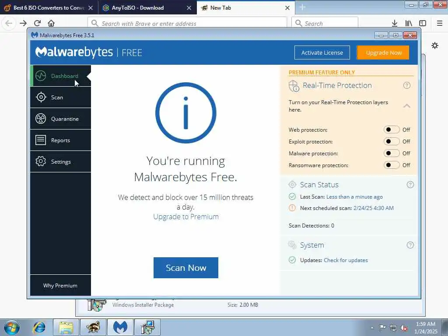
Task: Open the Dashboard section in Malwarebytes sidebar
Action: pyautogui.click(x=60, y=76)
